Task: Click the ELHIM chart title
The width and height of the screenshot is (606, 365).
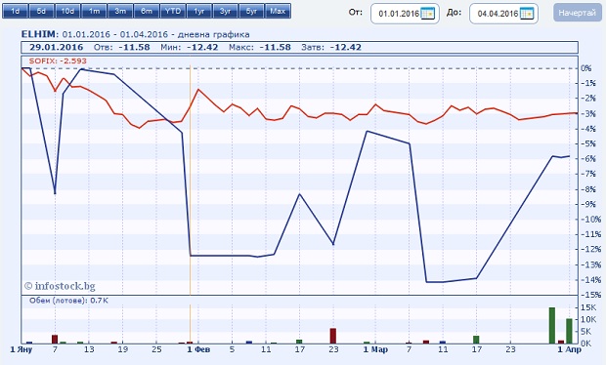Action: (x=135, y=34)
